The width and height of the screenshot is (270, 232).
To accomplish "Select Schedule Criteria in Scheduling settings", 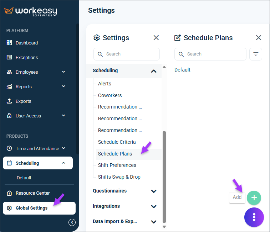I will pos(117,142).
